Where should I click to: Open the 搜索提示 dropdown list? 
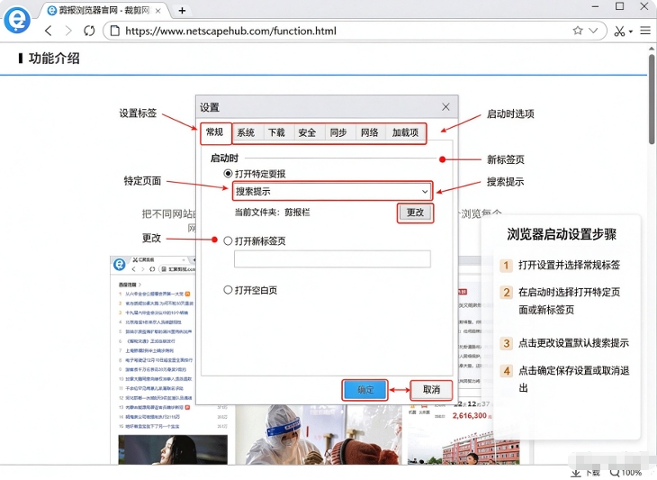(x=332, y=191)
